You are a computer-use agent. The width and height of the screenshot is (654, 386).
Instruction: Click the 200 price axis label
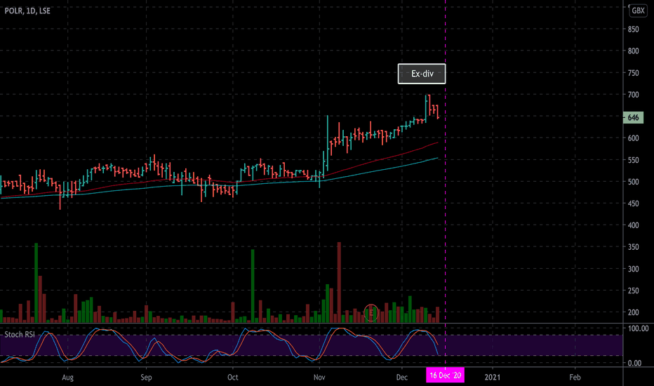point(633,312)
